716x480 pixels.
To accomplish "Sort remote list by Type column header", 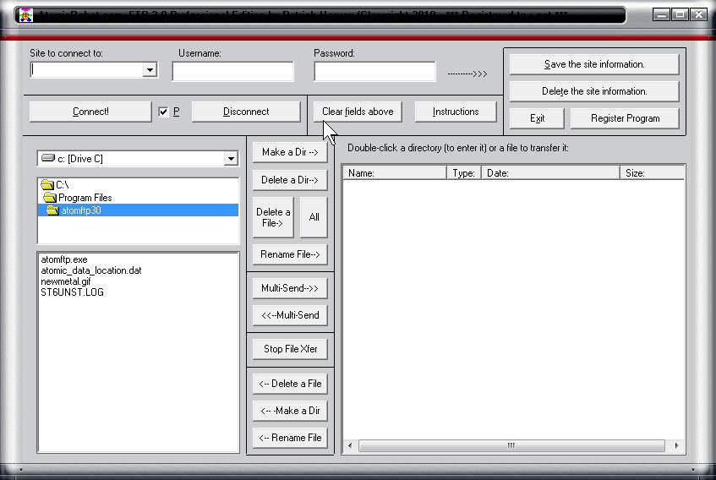I will pyautogui.click(x=464, y=173).
